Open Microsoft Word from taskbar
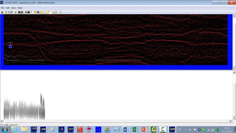The width and height of the screenshot is (236, 133). click(x=126, y=130)
